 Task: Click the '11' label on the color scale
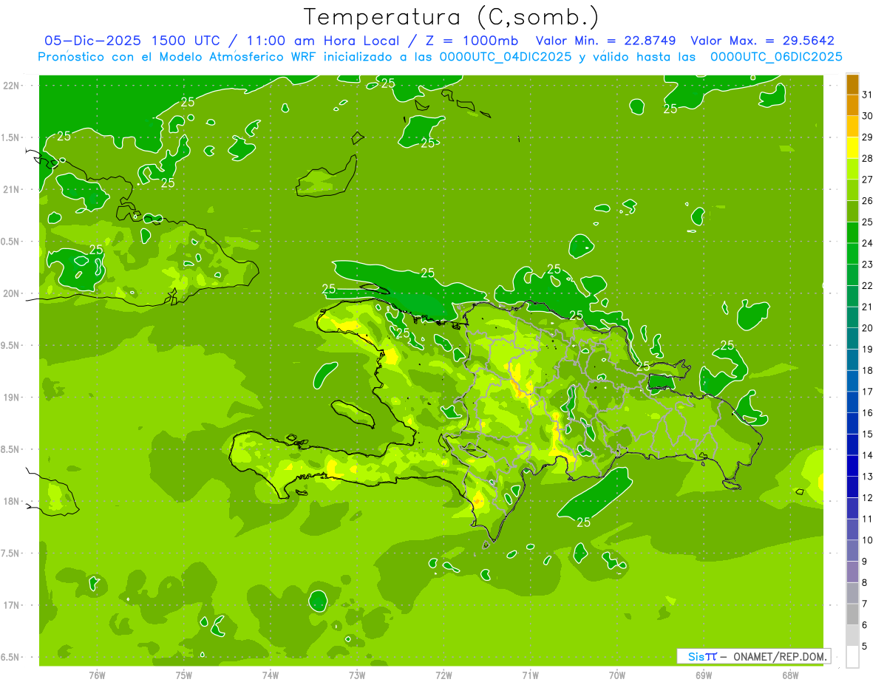pyautogui.click(x=867, y=519)
